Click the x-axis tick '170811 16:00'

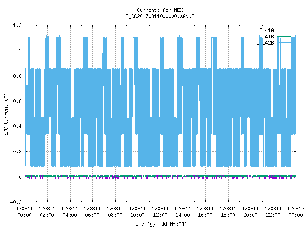tap(205, 212)
